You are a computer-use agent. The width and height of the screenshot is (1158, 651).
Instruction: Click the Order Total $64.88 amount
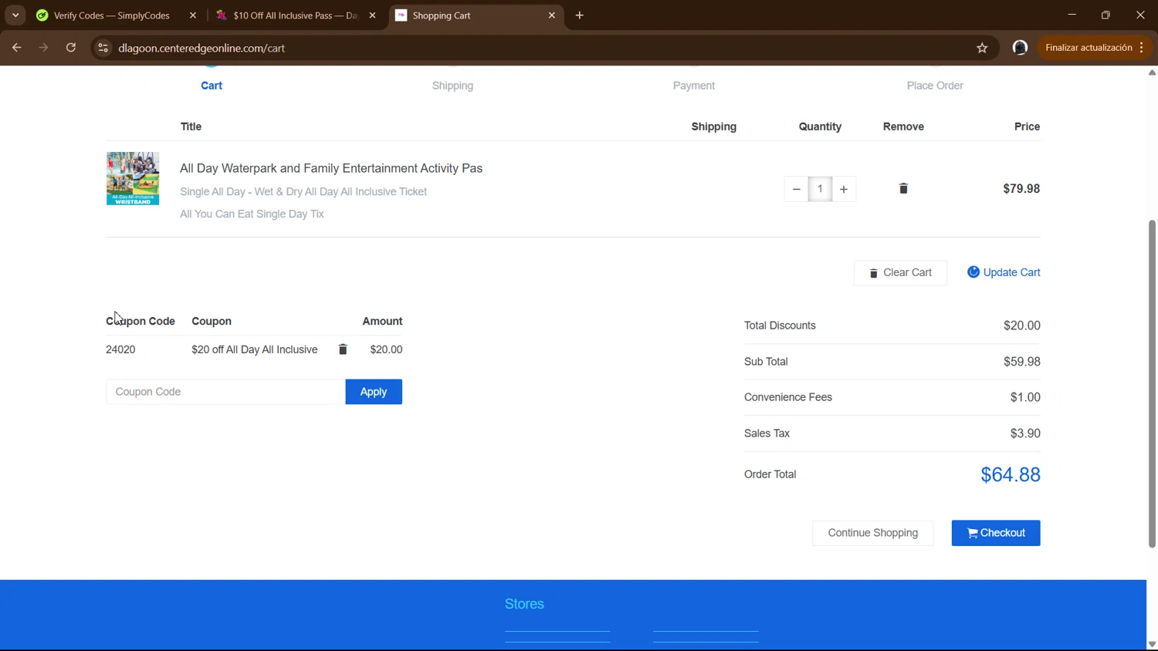tap(1011, 474)
